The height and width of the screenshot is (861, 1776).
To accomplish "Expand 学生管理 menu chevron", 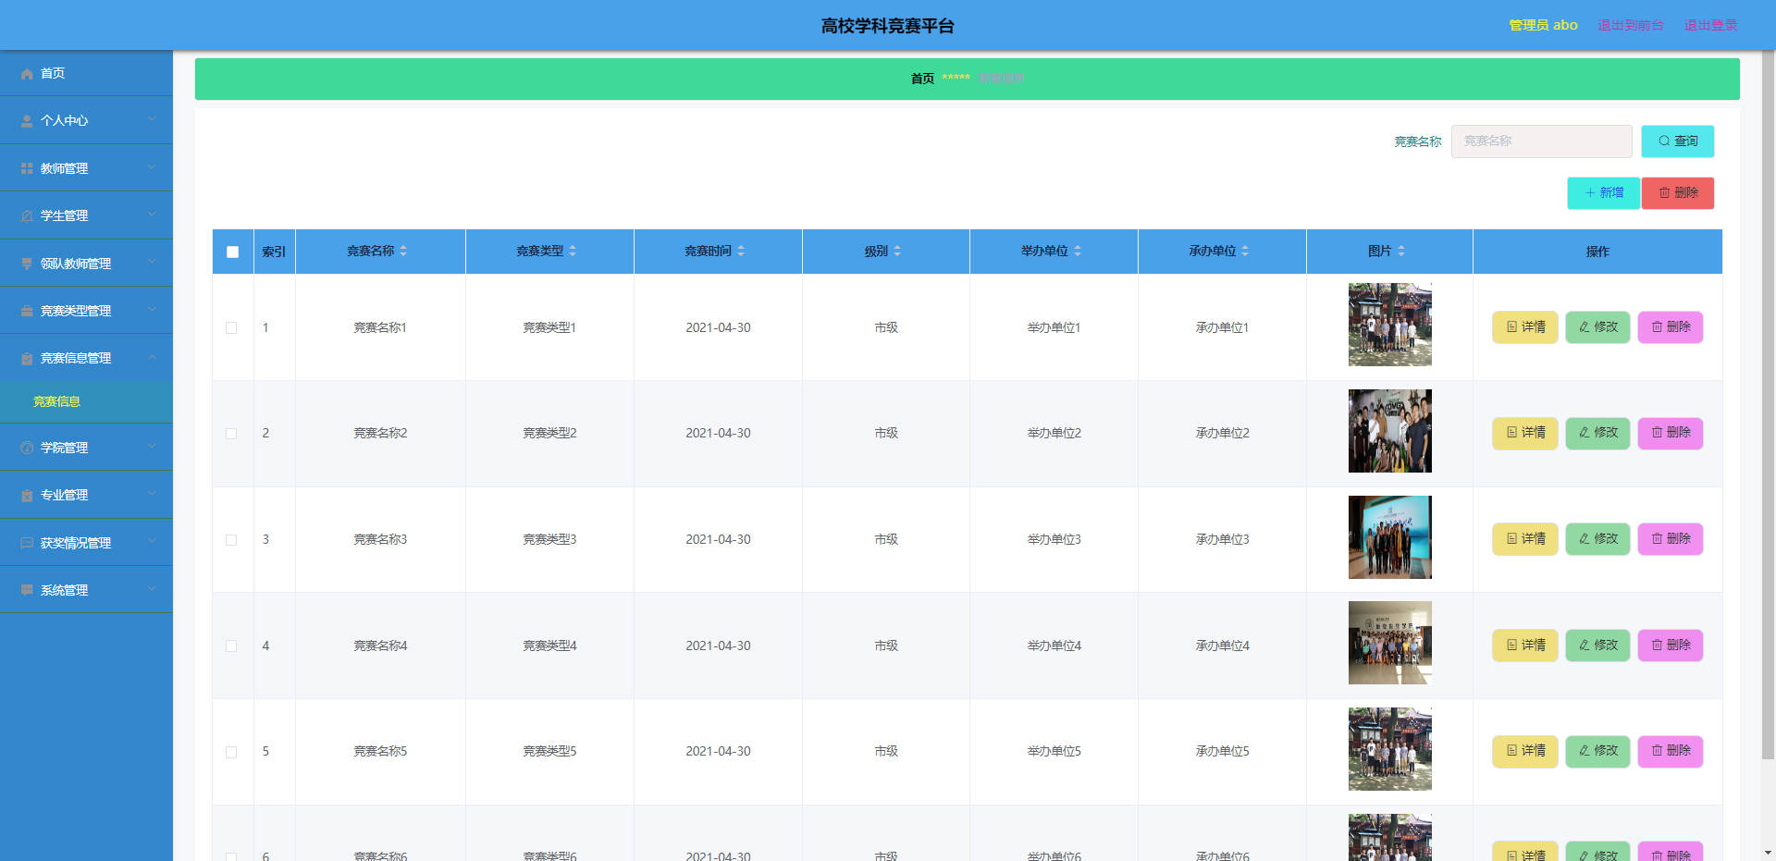I will pos(152,215).
